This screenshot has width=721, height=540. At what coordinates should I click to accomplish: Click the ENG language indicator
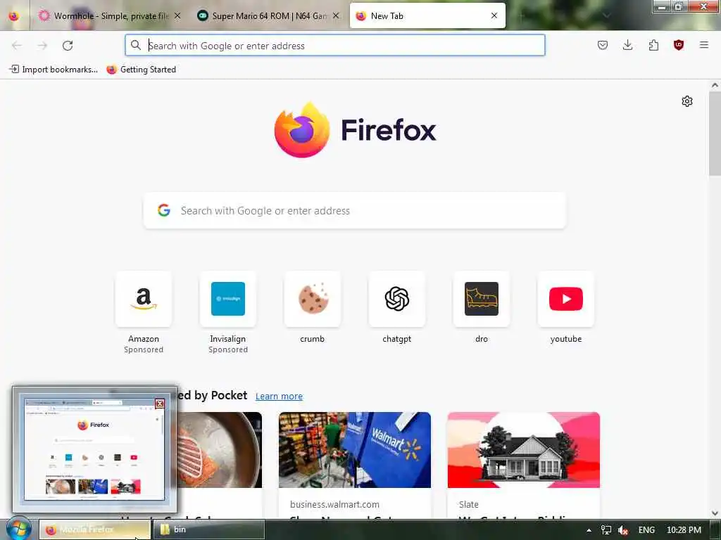tap(646, 530)
